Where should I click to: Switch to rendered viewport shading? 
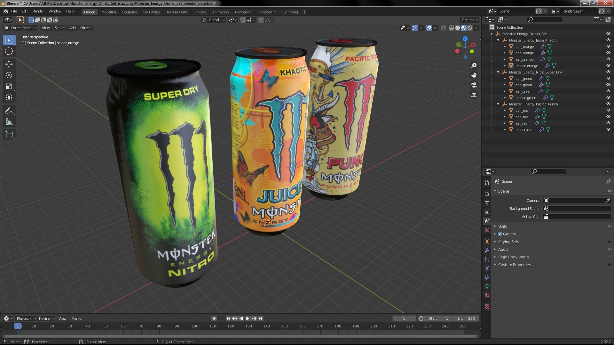click(x=470, y=28)
